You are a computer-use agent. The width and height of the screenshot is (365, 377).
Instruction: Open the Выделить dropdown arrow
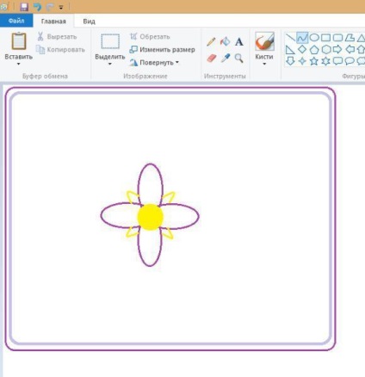click(x=110, y=64)
